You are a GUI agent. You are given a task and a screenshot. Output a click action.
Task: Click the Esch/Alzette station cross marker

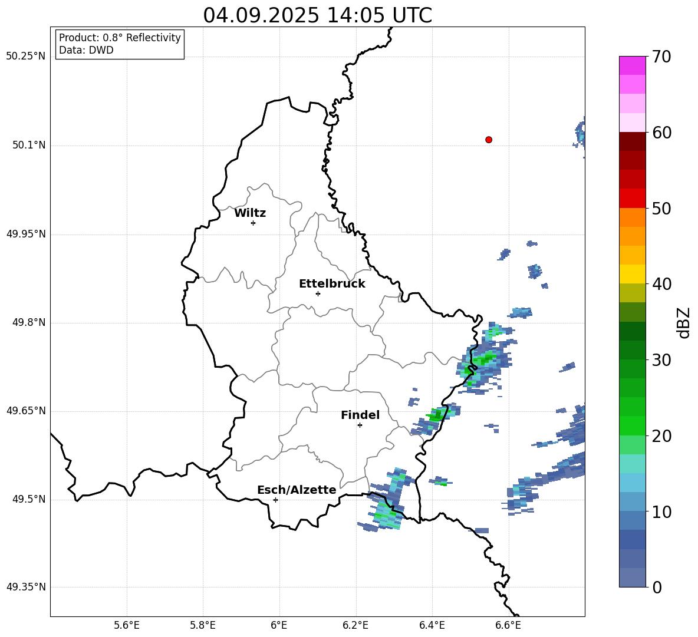275,500
